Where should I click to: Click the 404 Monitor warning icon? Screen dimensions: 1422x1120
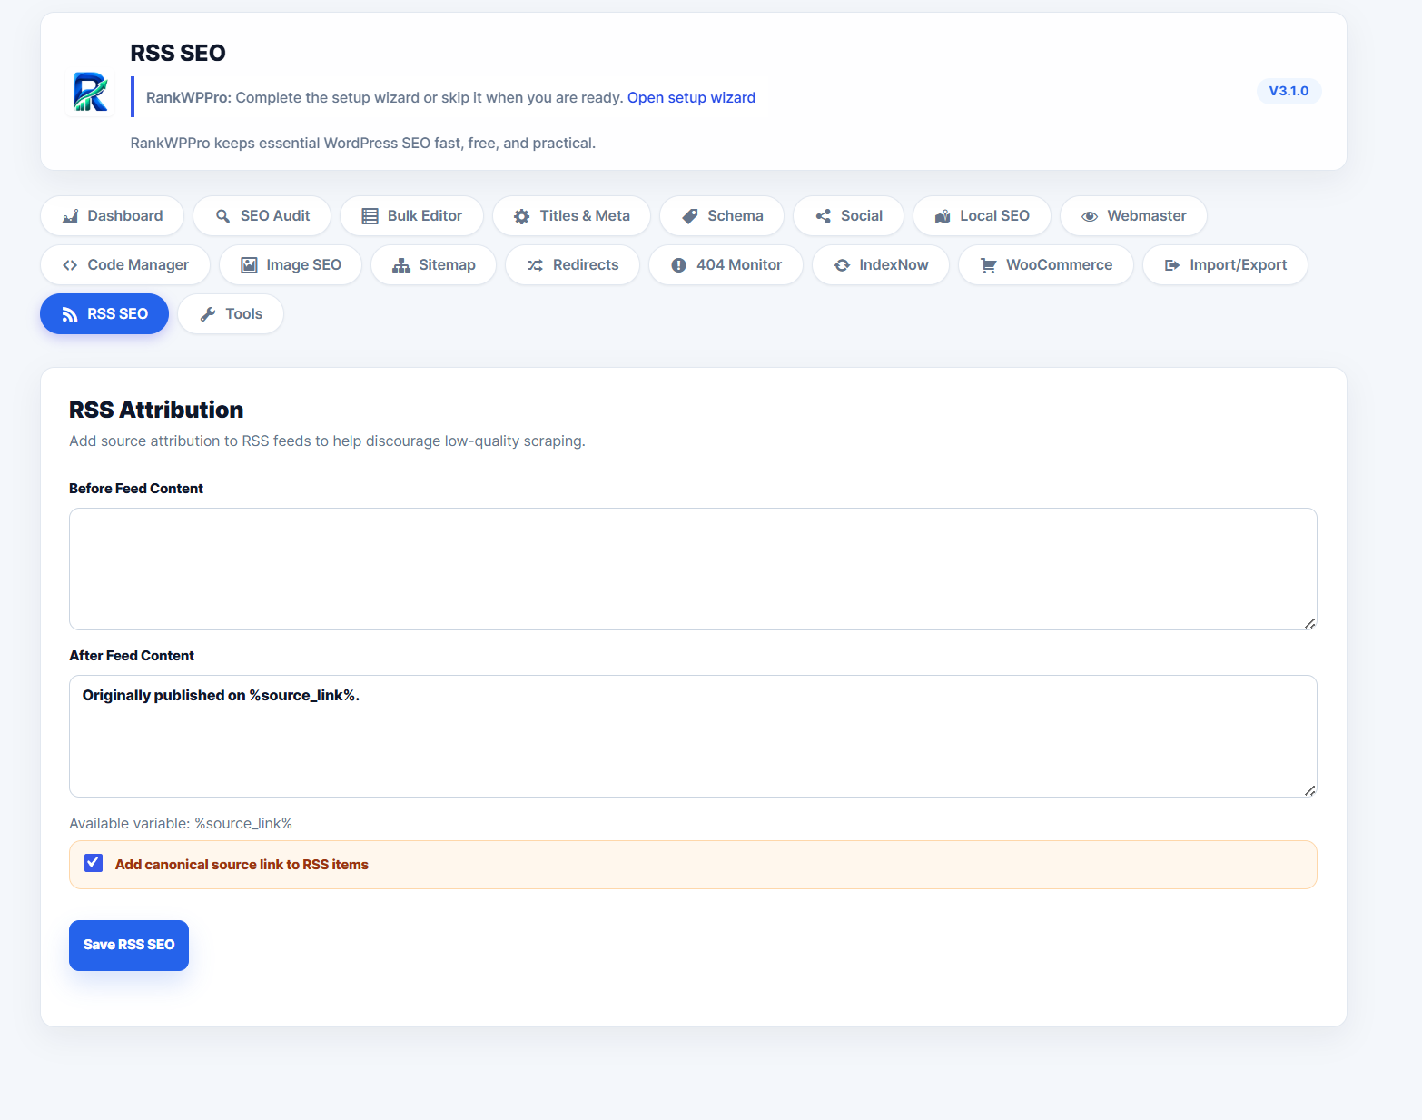[x=678, y=265]
